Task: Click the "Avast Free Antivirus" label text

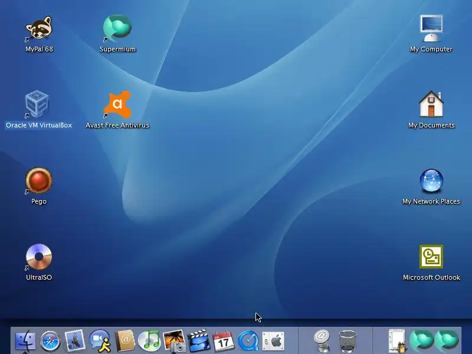Action: point(117,125)
